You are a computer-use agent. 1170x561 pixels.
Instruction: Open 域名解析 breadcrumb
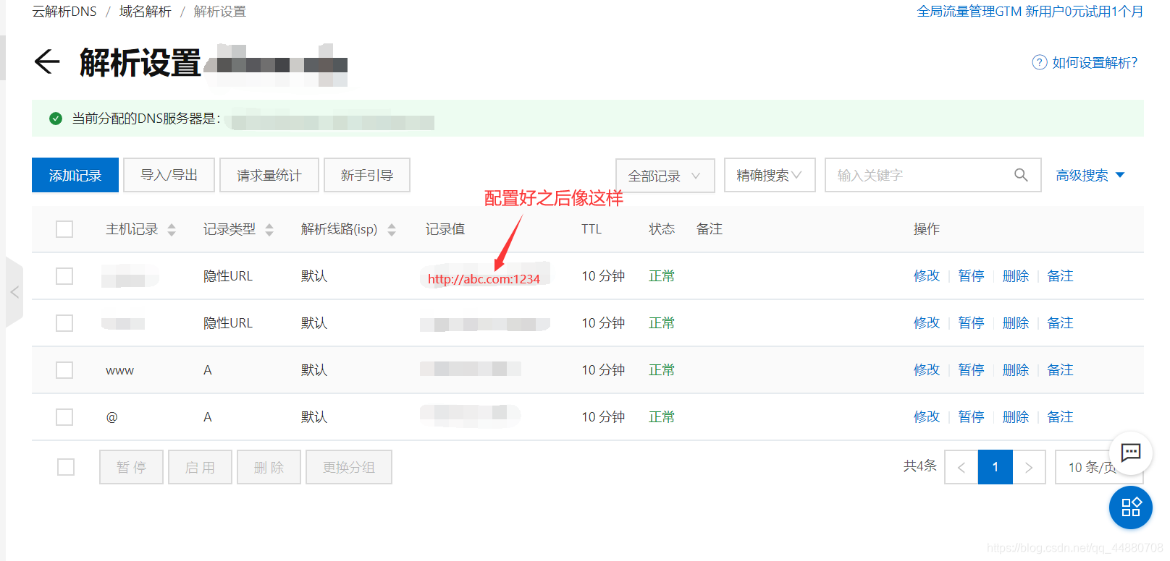coord(146,12)
